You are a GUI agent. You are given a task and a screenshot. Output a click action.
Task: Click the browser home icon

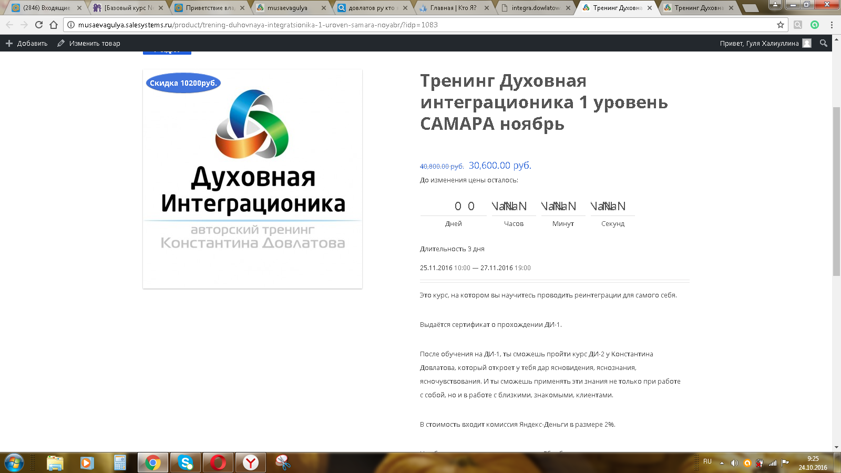tap(54, 25)
